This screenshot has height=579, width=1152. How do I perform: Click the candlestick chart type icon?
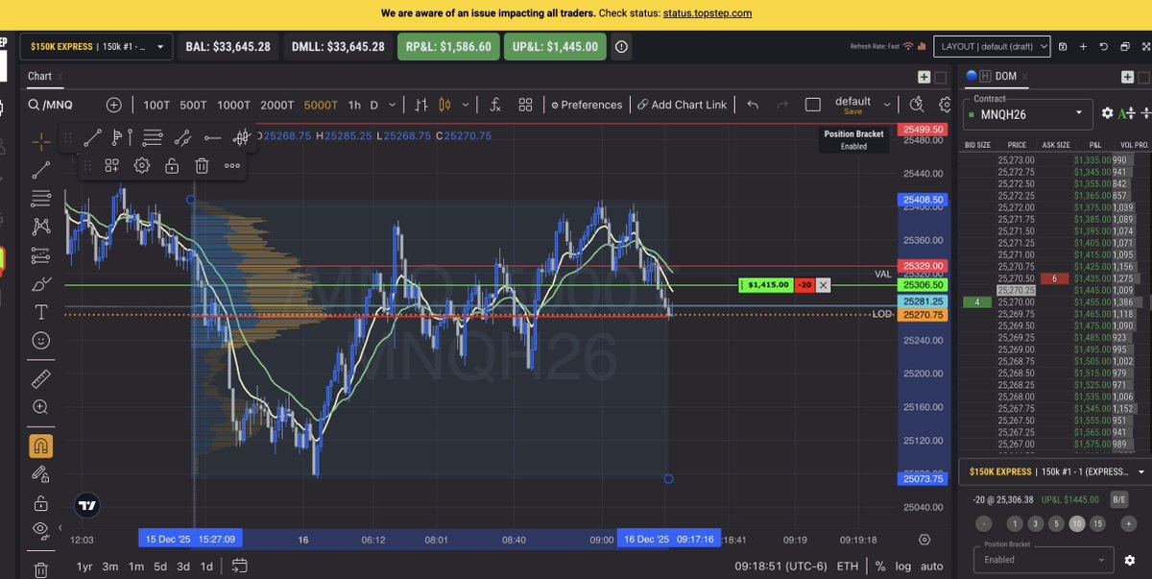[444, 105]
